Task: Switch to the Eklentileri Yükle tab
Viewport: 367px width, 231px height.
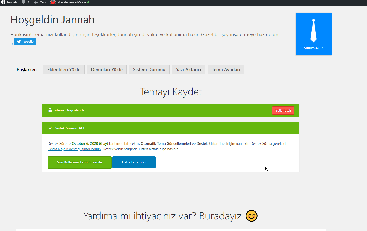Action: point(64,70)
